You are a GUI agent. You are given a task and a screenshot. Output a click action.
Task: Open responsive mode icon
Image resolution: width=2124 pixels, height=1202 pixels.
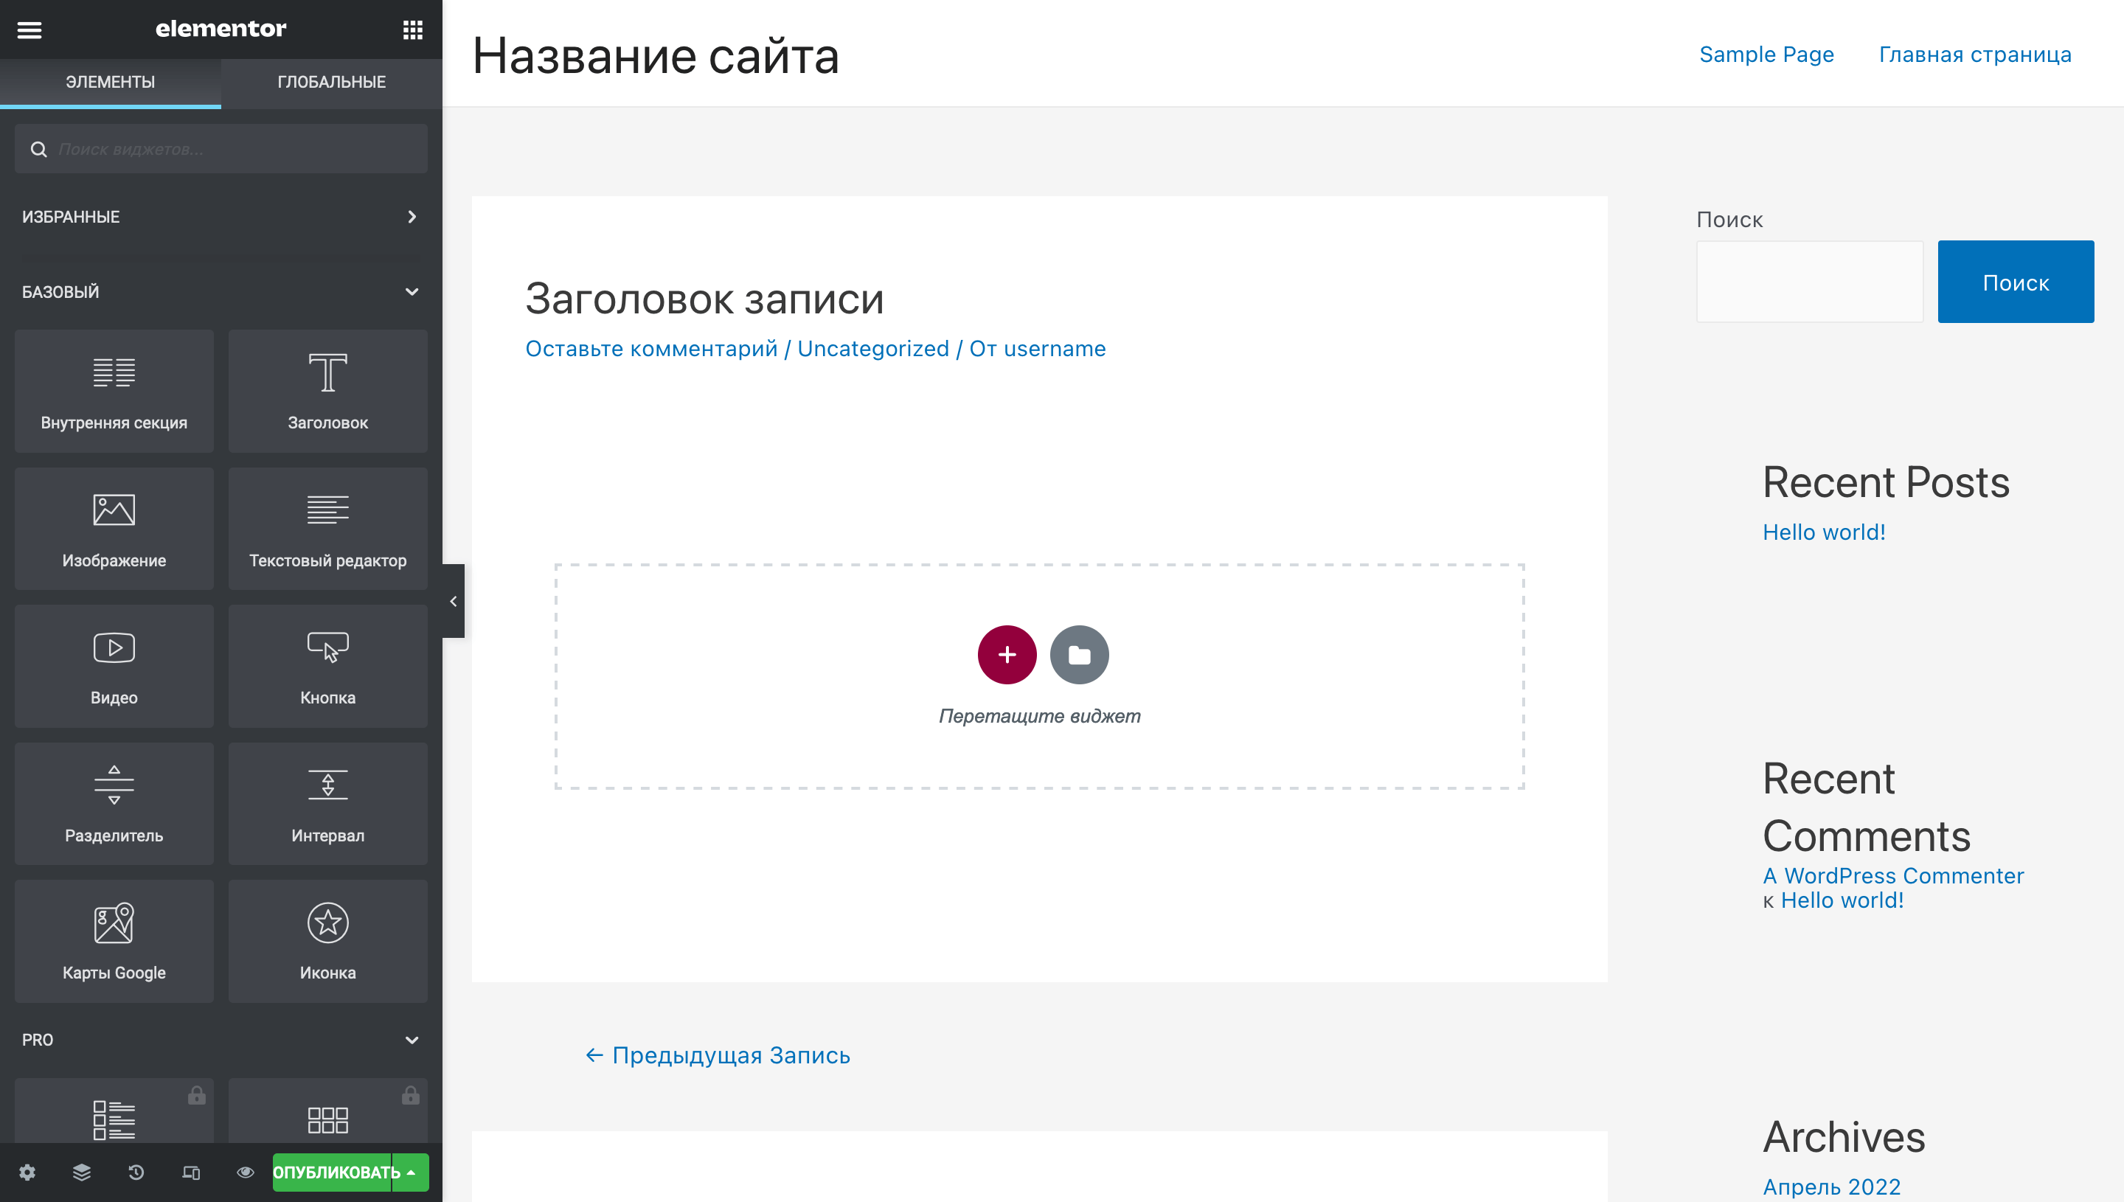[191, 1173]
